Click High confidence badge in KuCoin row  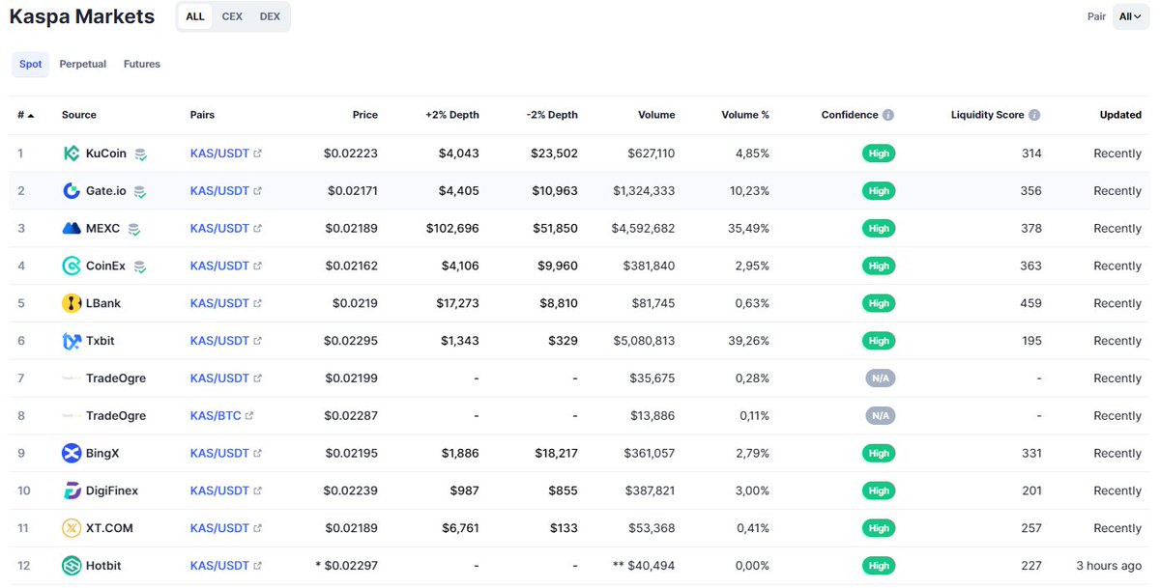click(879, 154)
